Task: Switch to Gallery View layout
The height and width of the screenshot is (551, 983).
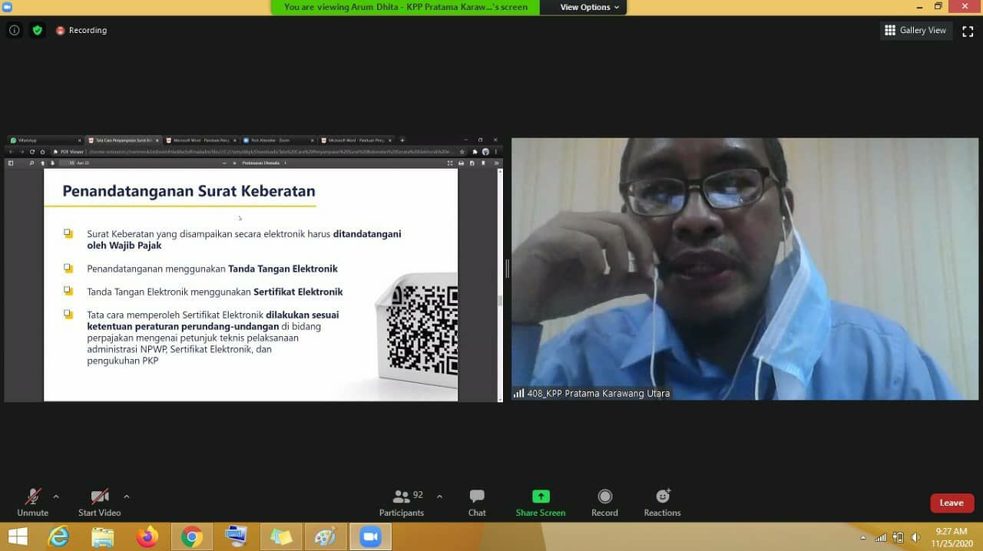Action: (915, 31)
